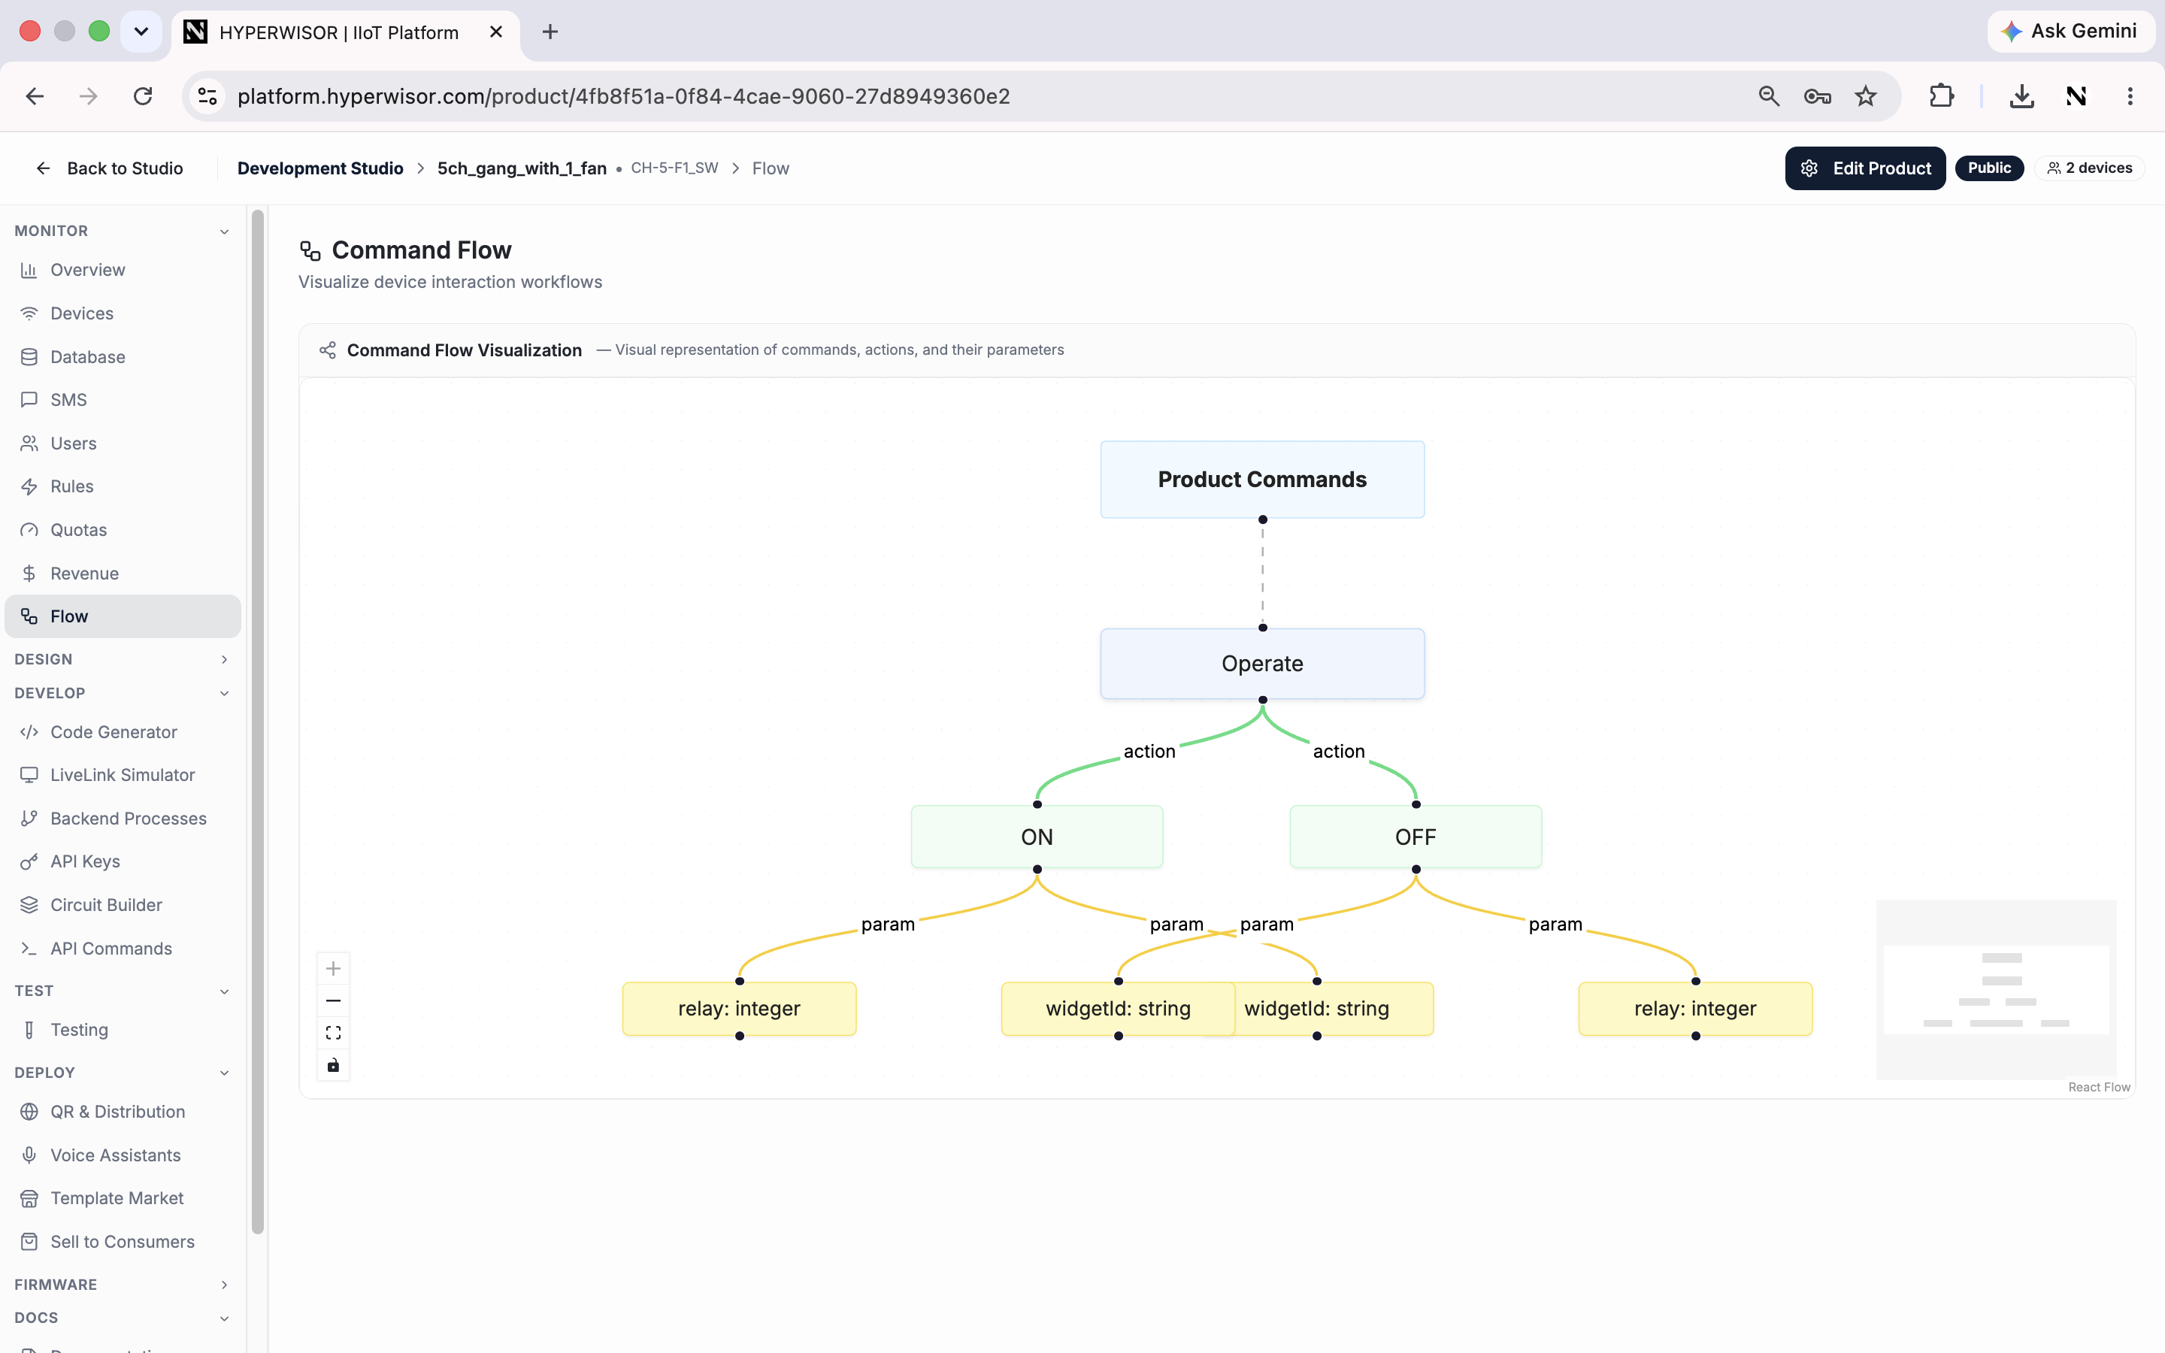Screen dimensions: 2165x1353
Task: Zoom out the flow canvas
Action: tap(333, 1000)
